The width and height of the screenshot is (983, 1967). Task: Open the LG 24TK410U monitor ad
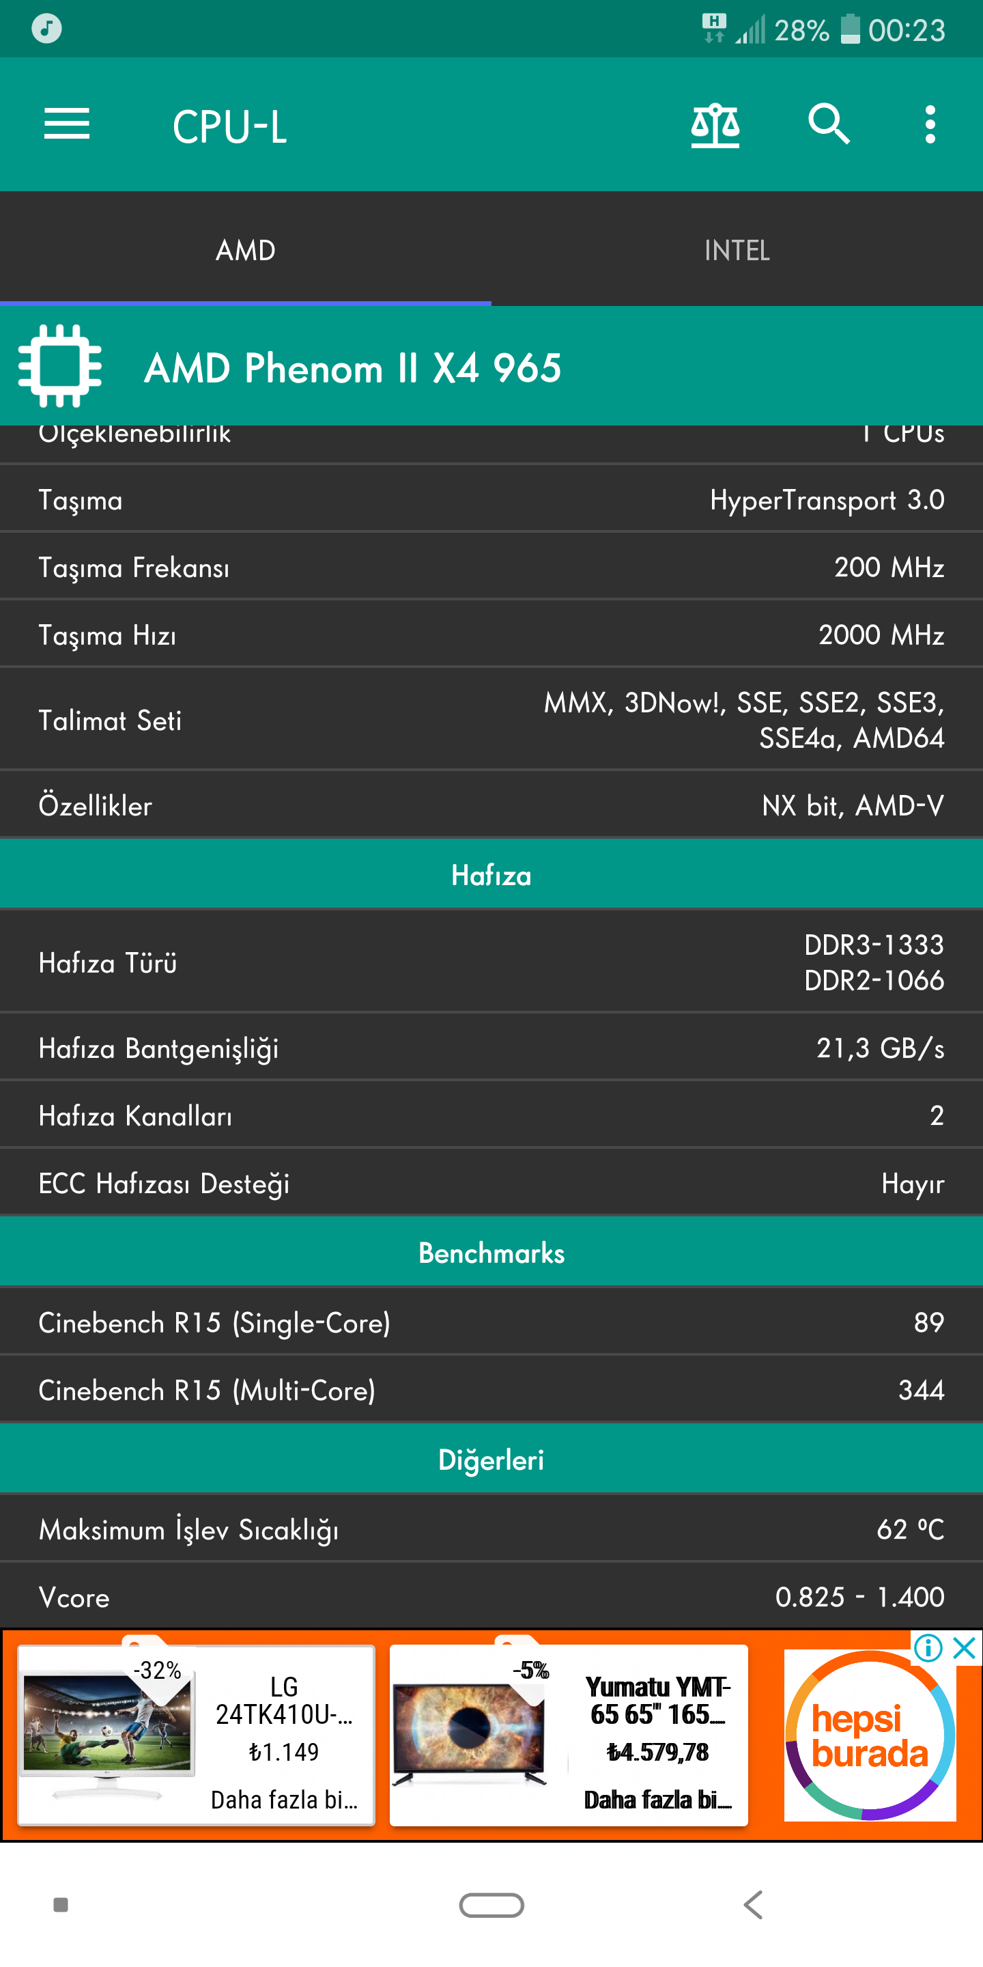[x=196, y=1735]
